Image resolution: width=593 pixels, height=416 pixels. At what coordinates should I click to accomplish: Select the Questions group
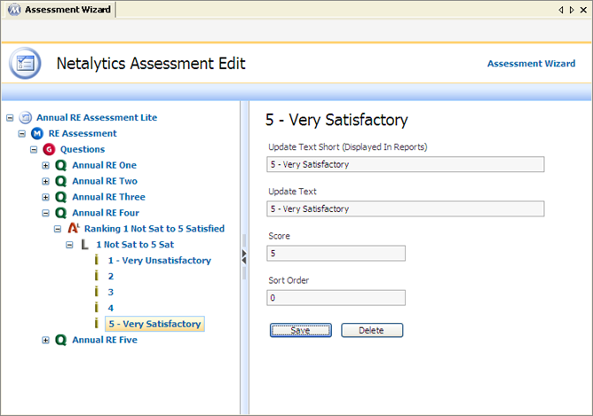83,149
